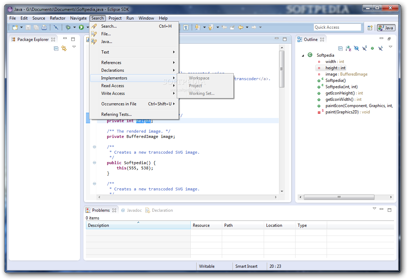This screenshot has height=280, width=408.
Task: Open the New file dropdown arrow
Action: point(21,27)
